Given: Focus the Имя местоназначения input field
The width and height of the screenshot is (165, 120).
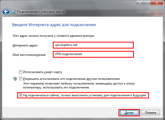Looking at the screenshot, I should point(93,54).
